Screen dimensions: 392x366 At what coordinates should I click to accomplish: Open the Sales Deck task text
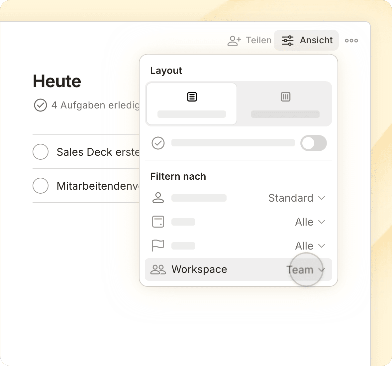point(98,152)
